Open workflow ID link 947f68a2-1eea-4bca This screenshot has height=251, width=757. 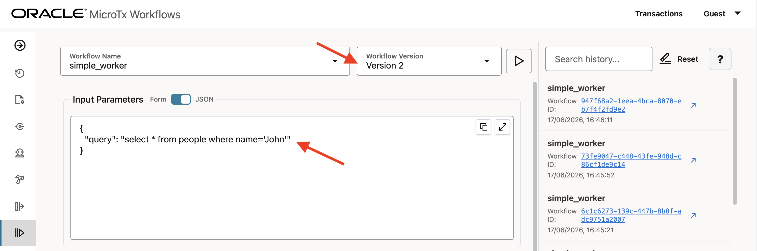[x=631, y=105]
